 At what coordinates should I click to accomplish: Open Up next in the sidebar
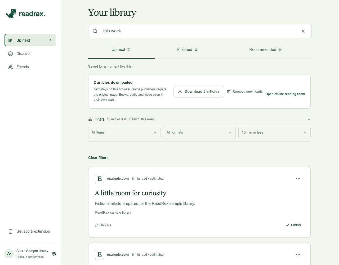click(x=30, y=40)
